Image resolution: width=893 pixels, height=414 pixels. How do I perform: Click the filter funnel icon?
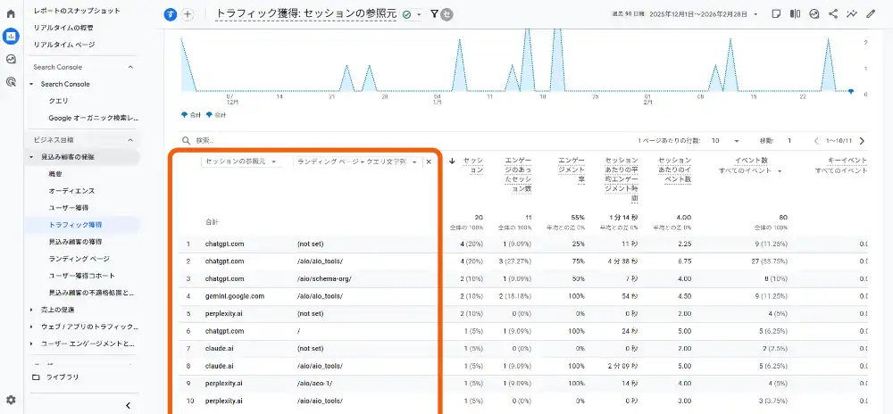(x=434, y=14)
